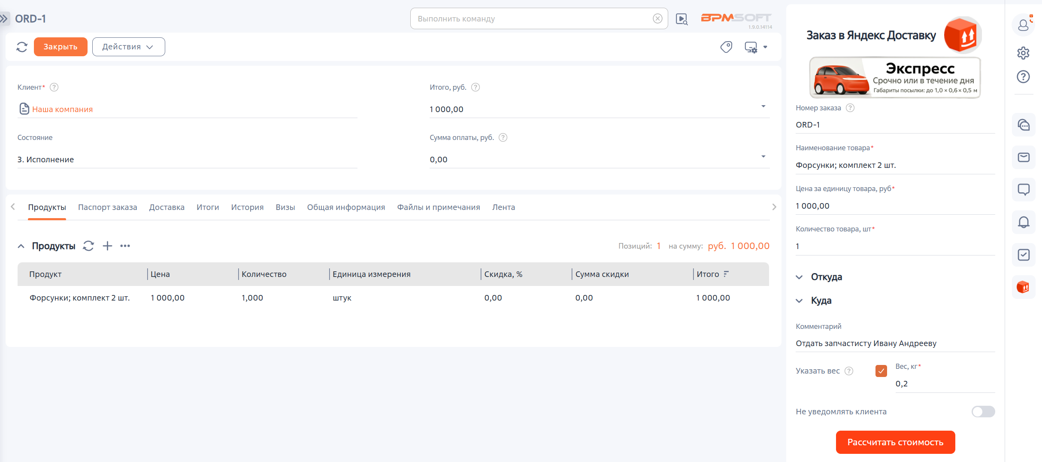Open help hint next to Номер заказа
The image size is (1042, 462).
[x=850, y=108]
